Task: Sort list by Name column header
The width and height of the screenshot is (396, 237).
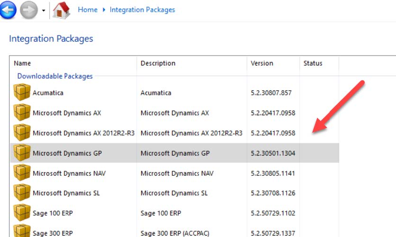Action: (x=22, y=63)
